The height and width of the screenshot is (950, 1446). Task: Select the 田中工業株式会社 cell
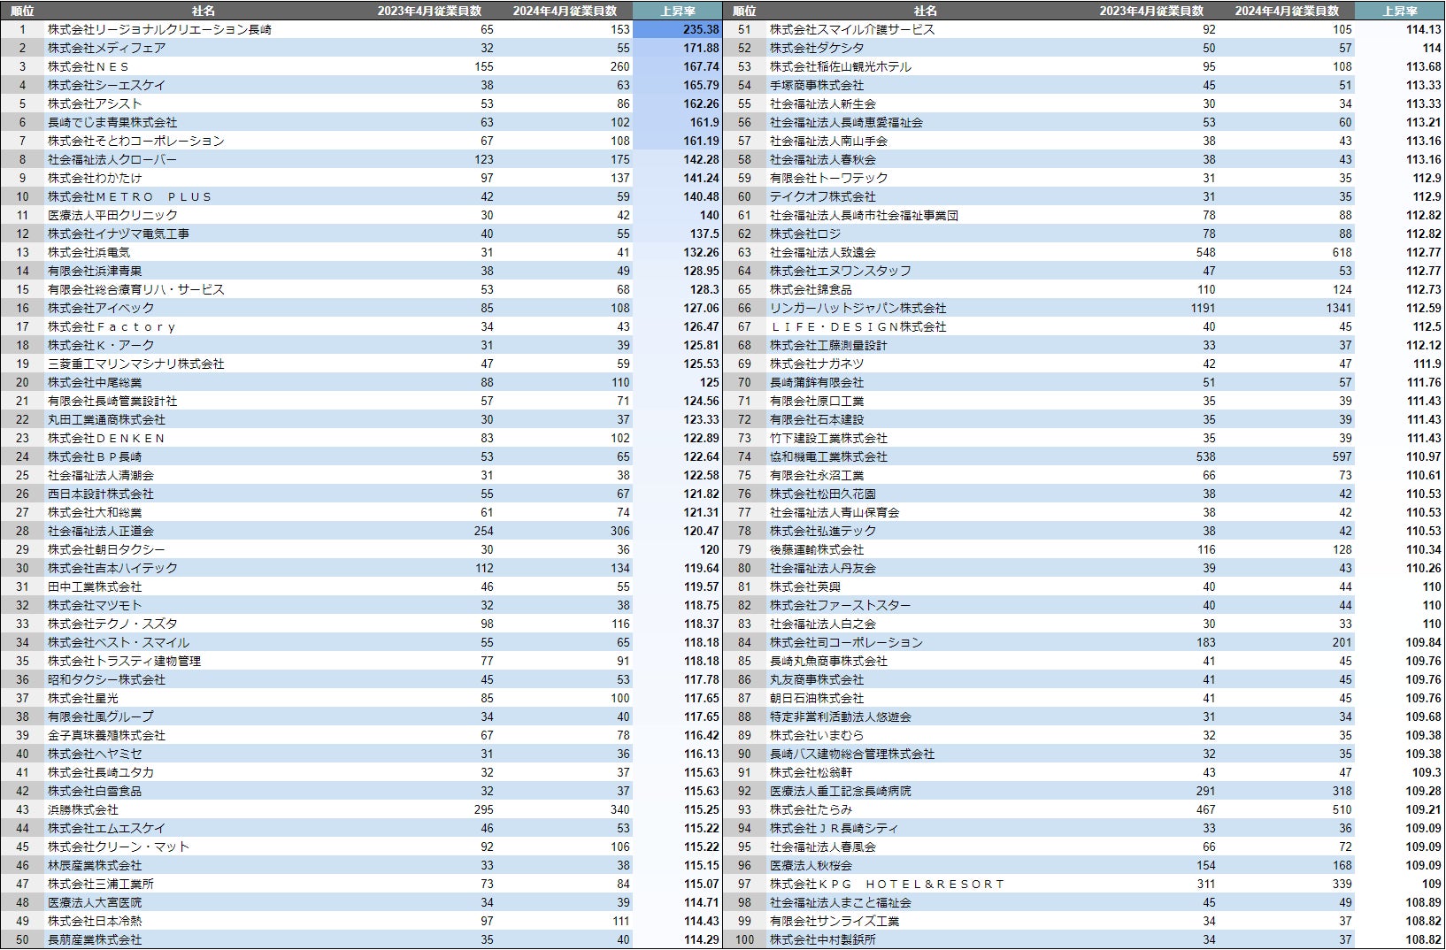pos(95,586)
